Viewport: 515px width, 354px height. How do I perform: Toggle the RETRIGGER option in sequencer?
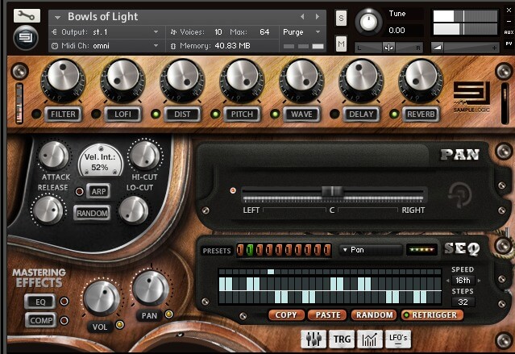[436, 315]
